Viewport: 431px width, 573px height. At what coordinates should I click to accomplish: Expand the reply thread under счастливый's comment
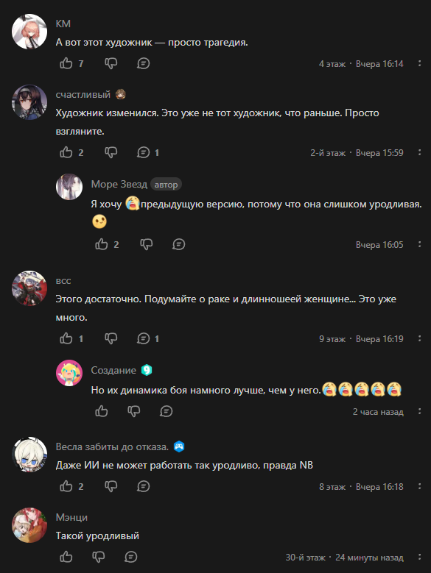coord(148,152)
